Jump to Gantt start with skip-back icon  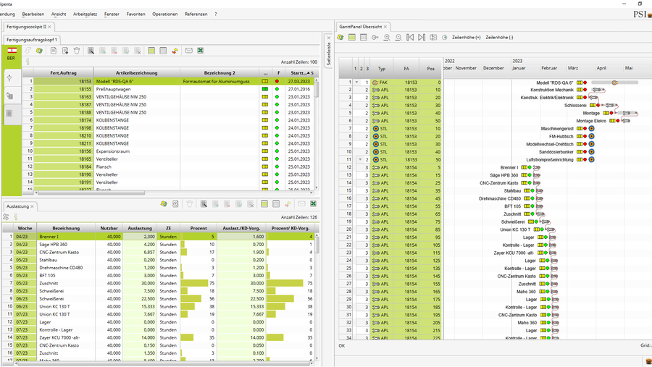(410, 37)
